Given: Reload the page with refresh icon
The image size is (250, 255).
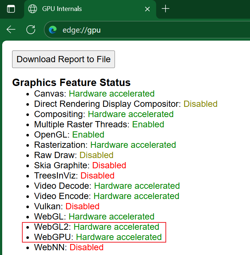Looking at the screenshot, I should [x=31, y=30].
